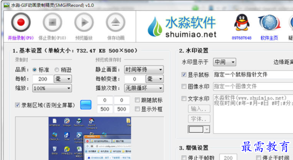Click the 2. 水印设置 section heading

193,51
